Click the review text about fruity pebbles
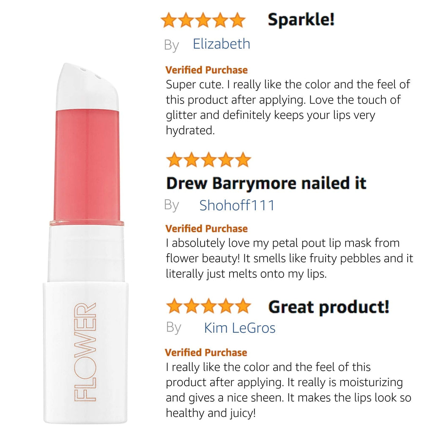Viewport: 433px width, 433px height. pos(289,258)
